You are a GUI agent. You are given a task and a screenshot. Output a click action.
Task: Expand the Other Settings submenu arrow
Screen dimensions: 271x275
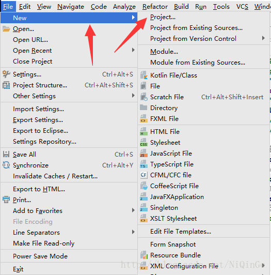133,96
